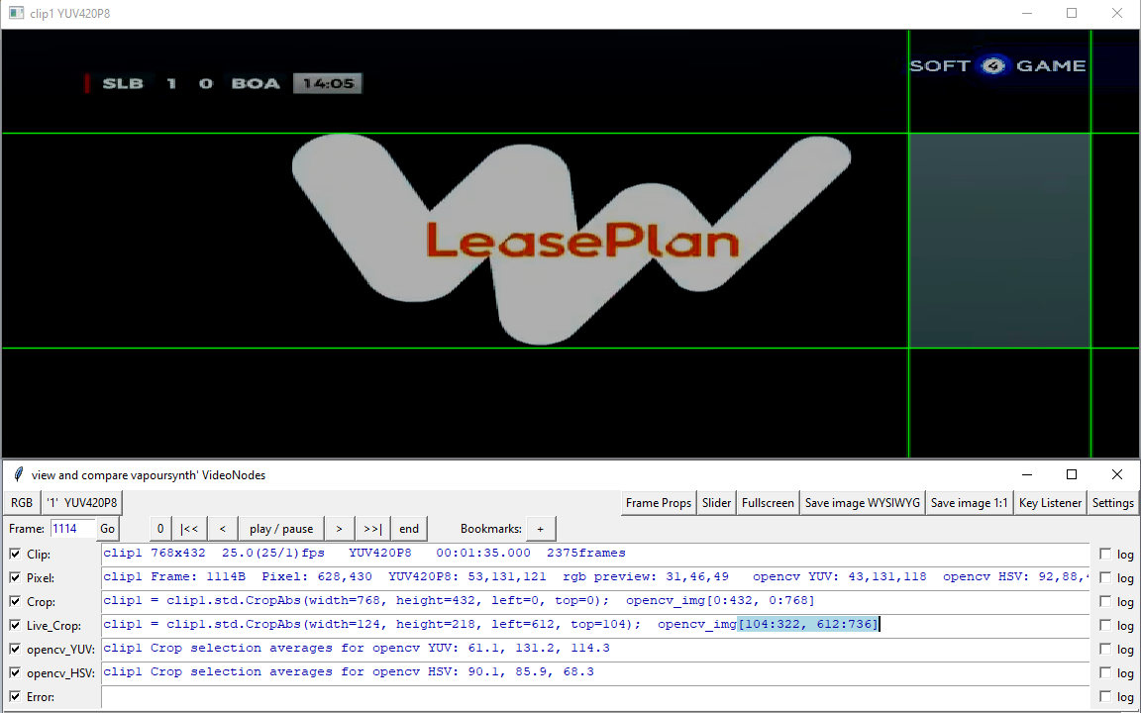Enable log checkbox for opencv_YUV row
The width and height of the screenshot is (1141, 713).
(1105, 649)
